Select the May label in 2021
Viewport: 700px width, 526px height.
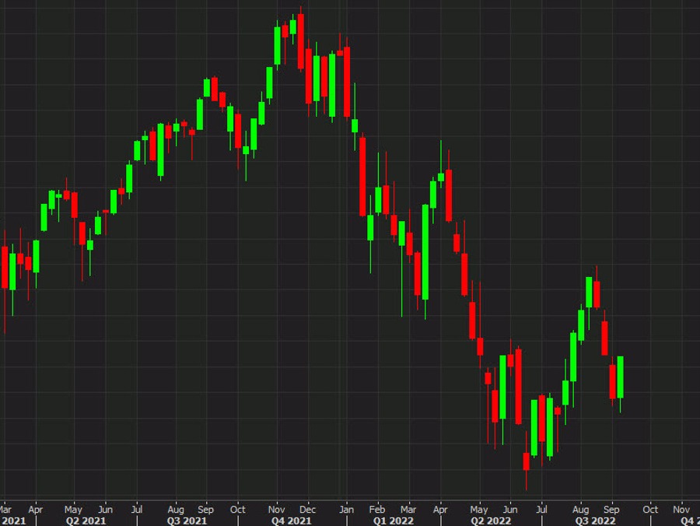pyautogui.click(x=73, y=510)
